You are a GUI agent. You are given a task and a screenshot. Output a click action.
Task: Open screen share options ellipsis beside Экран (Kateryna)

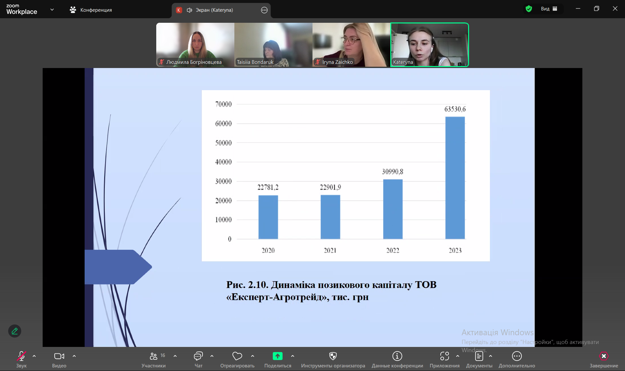pos(264,10)
